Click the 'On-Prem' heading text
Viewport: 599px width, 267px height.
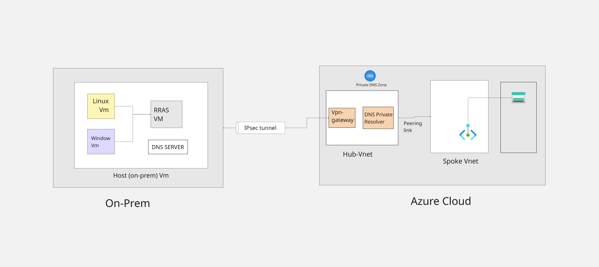[128, 203]
